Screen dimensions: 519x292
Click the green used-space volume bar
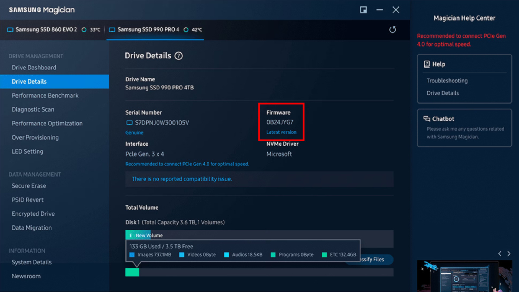point(132,272)
